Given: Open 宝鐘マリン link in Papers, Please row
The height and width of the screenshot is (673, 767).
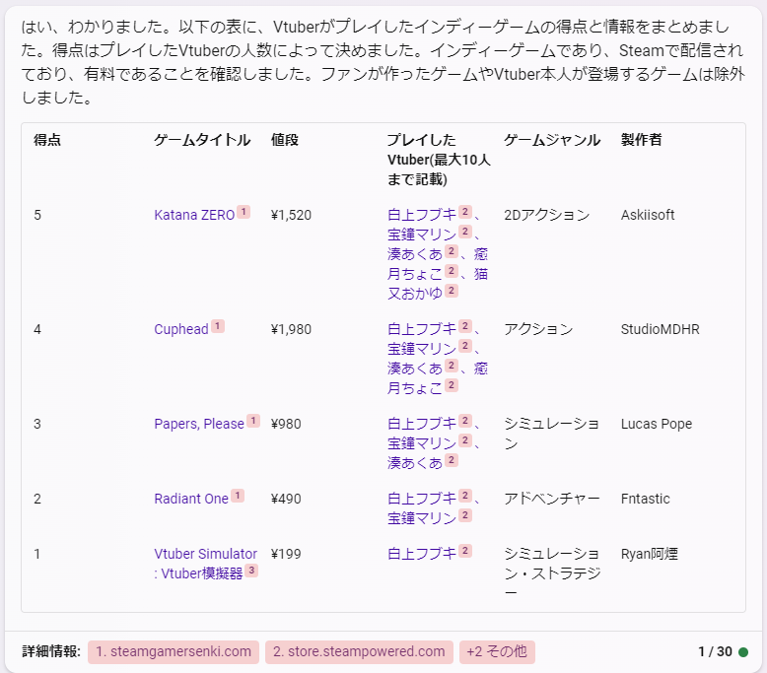Looking at the screenshot, I should 422,443.
